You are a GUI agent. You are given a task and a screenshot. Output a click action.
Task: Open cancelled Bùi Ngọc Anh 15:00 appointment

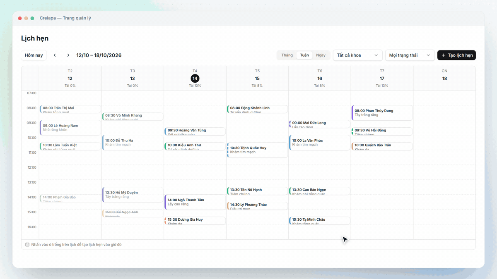point(133,213)
